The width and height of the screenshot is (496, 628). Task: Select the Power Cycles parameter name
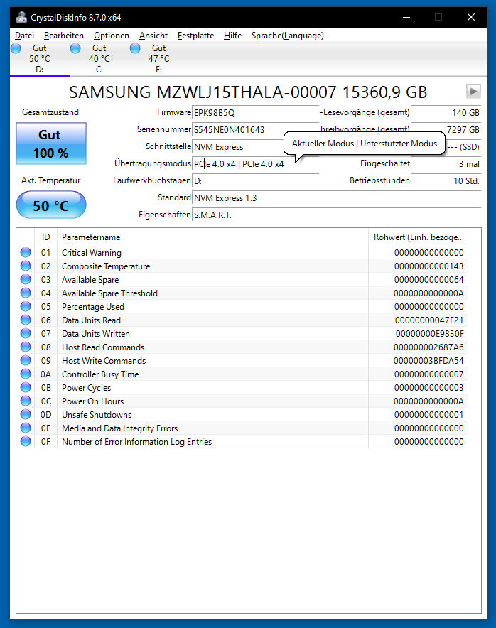pyautogui.click(x=86, y=388)
